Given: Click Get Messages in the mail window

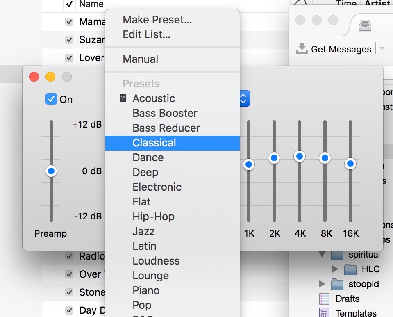Looking at the screenshot, I should click(341, 49).
